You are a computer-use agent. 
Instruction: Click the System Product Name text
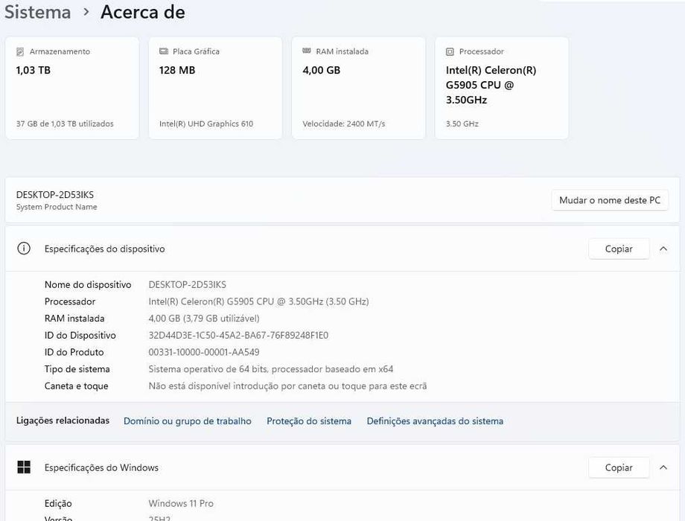[57, 207]
